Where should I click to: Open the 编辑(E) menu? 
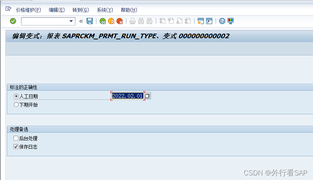(x=57, y=10)
